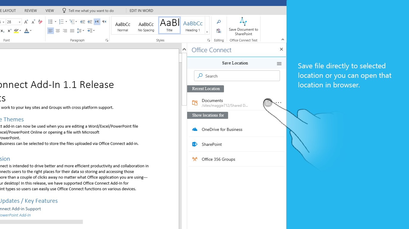The height and width of the screenshot is (229, 409).
Task: Select the Show locations for label
Action: tap(208, 115)
